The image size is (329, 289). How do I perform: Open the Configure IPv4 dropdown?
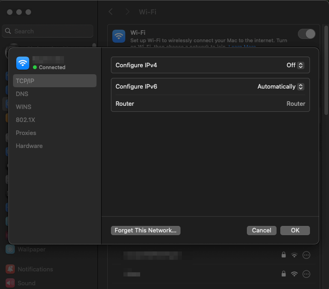(x=295, y=65)
